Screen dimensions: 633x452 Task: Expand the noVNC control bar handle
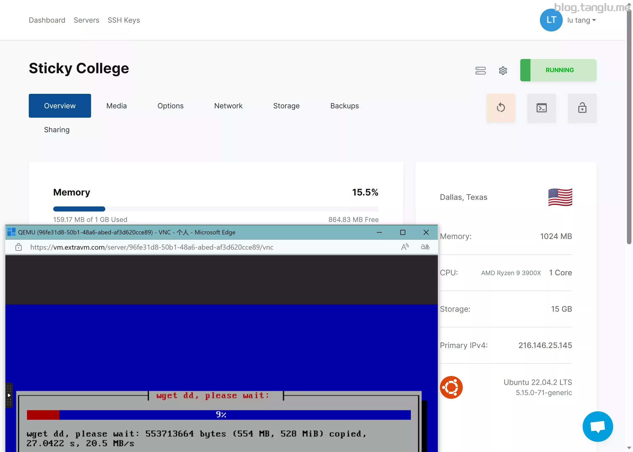click(x=9, y=395)
